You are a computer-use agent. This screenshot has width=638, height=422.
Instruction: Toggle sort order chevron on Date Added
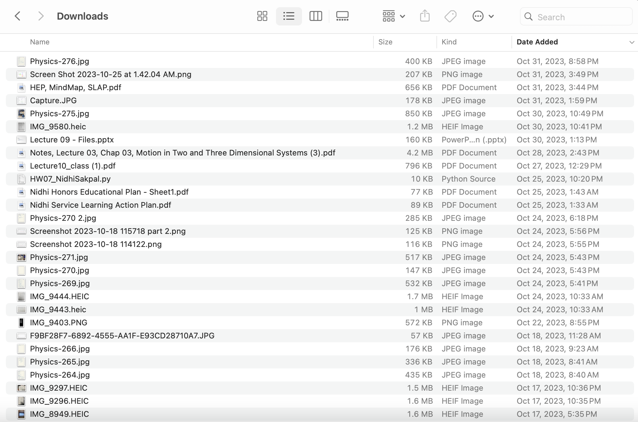click(x=631, y=42)
